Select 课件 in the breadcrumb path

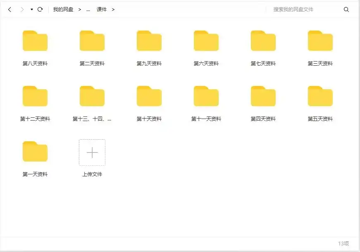point(103,9)
